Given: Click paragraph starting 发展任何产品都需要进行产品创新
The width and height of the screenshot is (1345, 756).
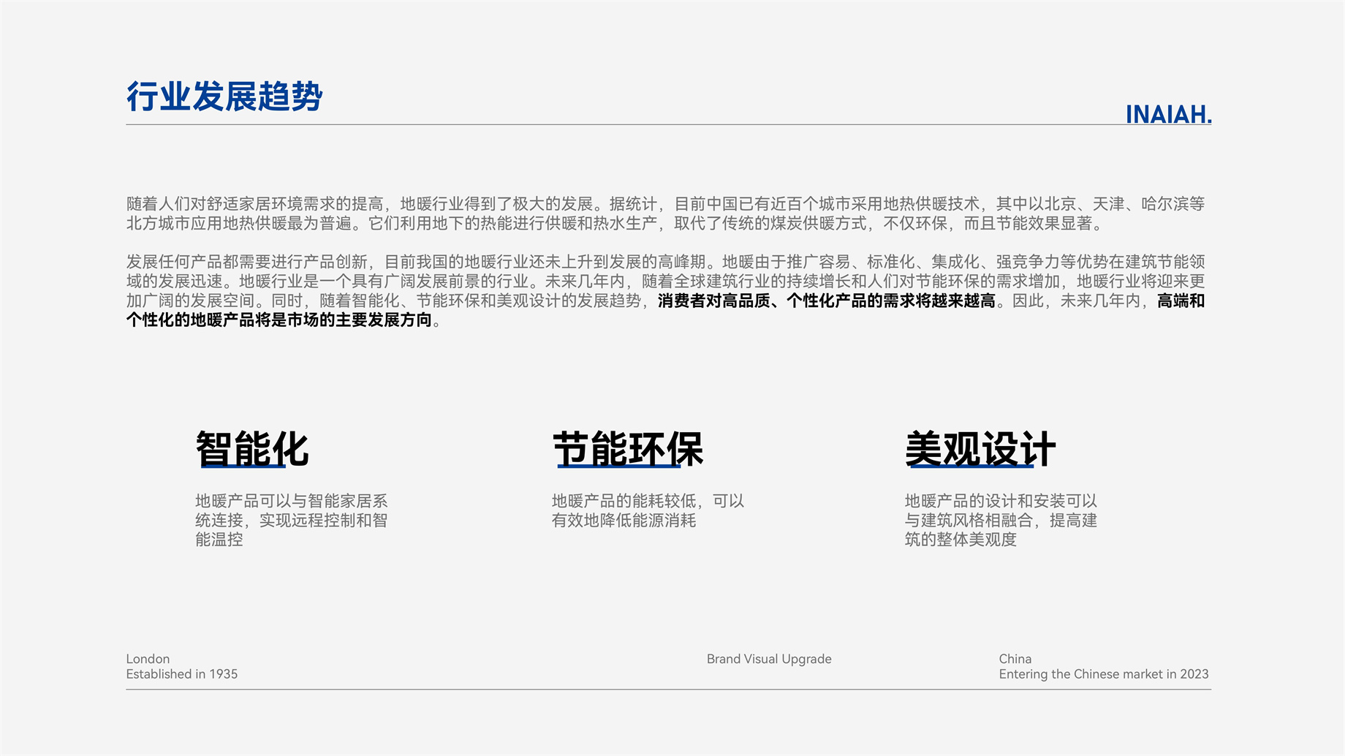Looking at the screenshot, I should (x=665, y=291).
